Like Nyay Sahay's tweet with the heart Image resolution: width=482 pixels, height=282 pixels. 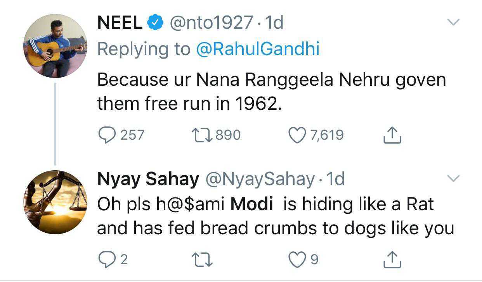point(296,259)
